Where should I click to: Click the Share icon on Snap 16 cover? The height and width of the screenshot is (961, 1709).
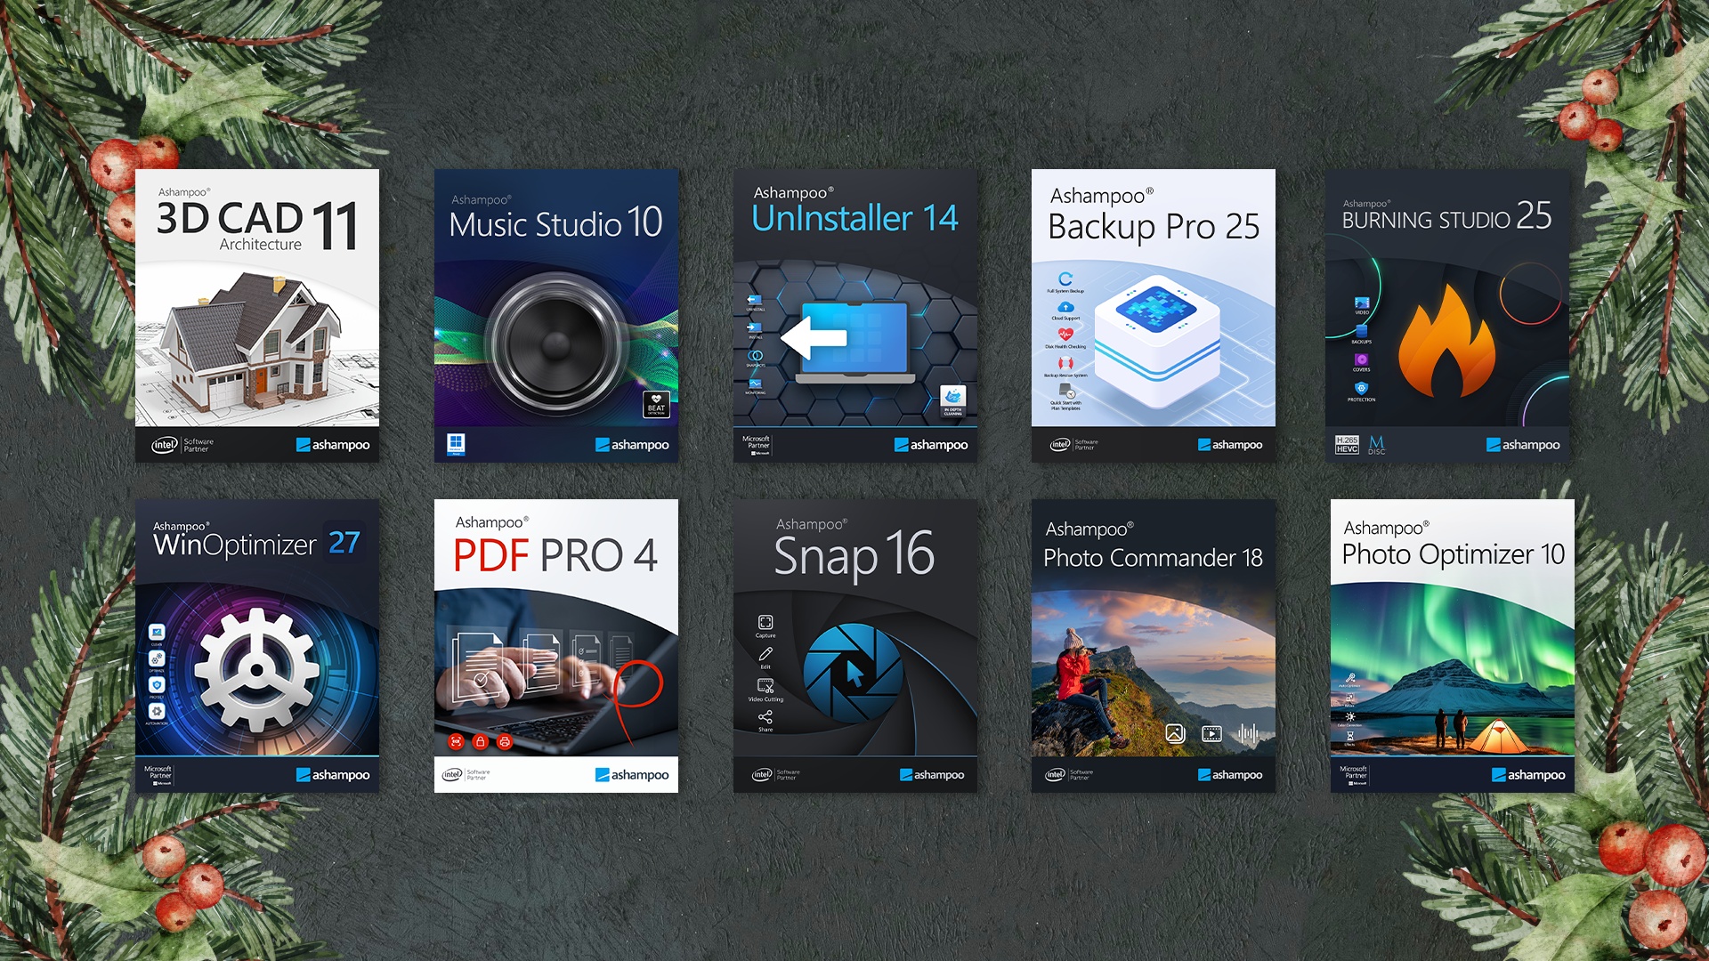point(765,717)
